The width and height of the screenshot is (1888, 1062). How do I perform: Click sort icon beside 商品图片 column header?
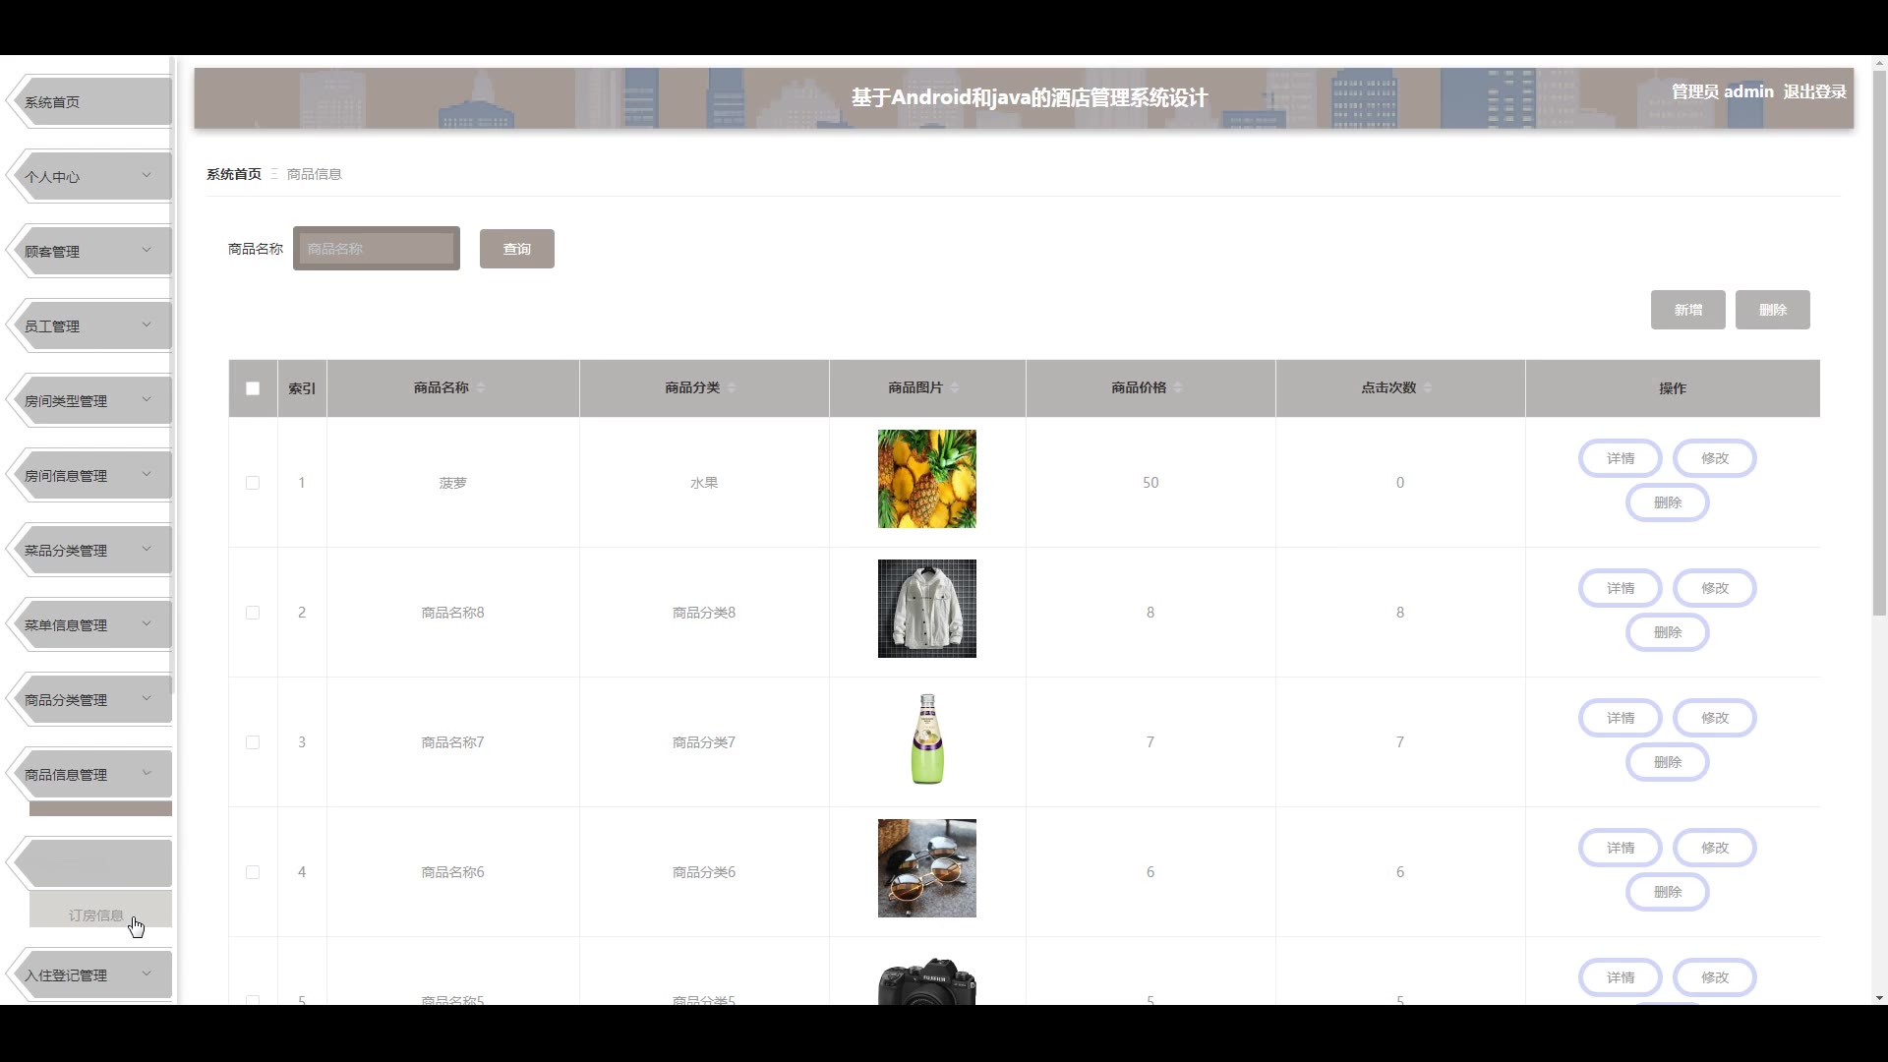(954, 387)
